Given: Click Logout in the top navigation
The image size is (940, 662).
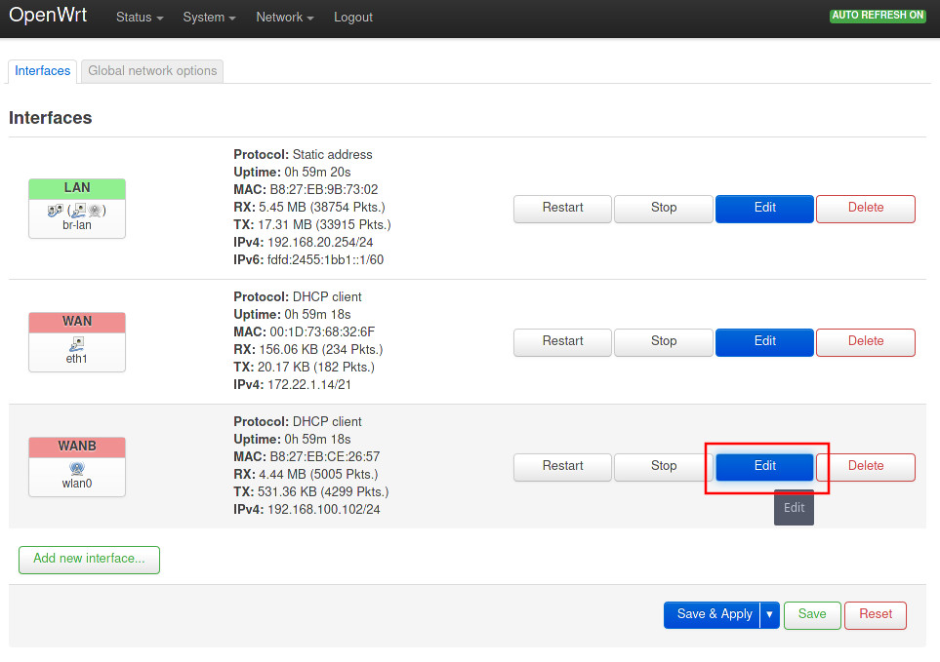Looking at the screenshot, I should [x=353, y=18].
